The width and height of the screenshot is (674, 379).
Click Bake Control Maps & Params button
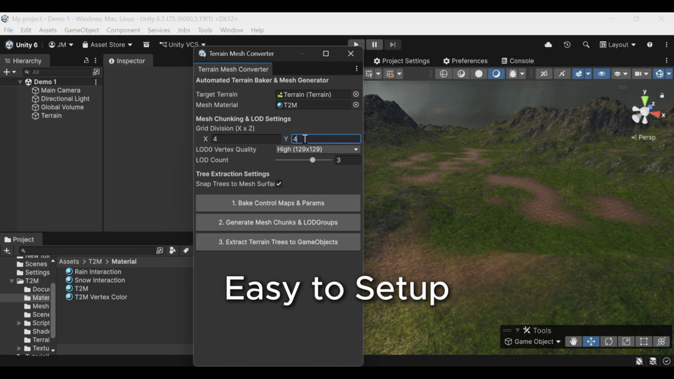tap(278, 203)
